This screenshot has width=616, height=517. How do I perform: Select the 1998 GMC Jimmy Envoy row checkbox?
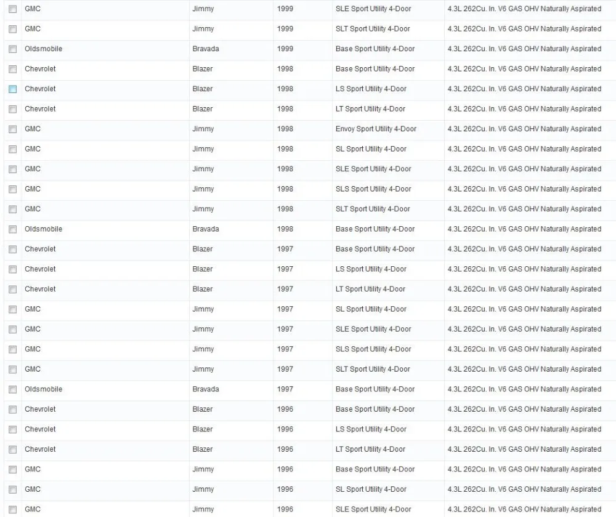tap(12, 129)
